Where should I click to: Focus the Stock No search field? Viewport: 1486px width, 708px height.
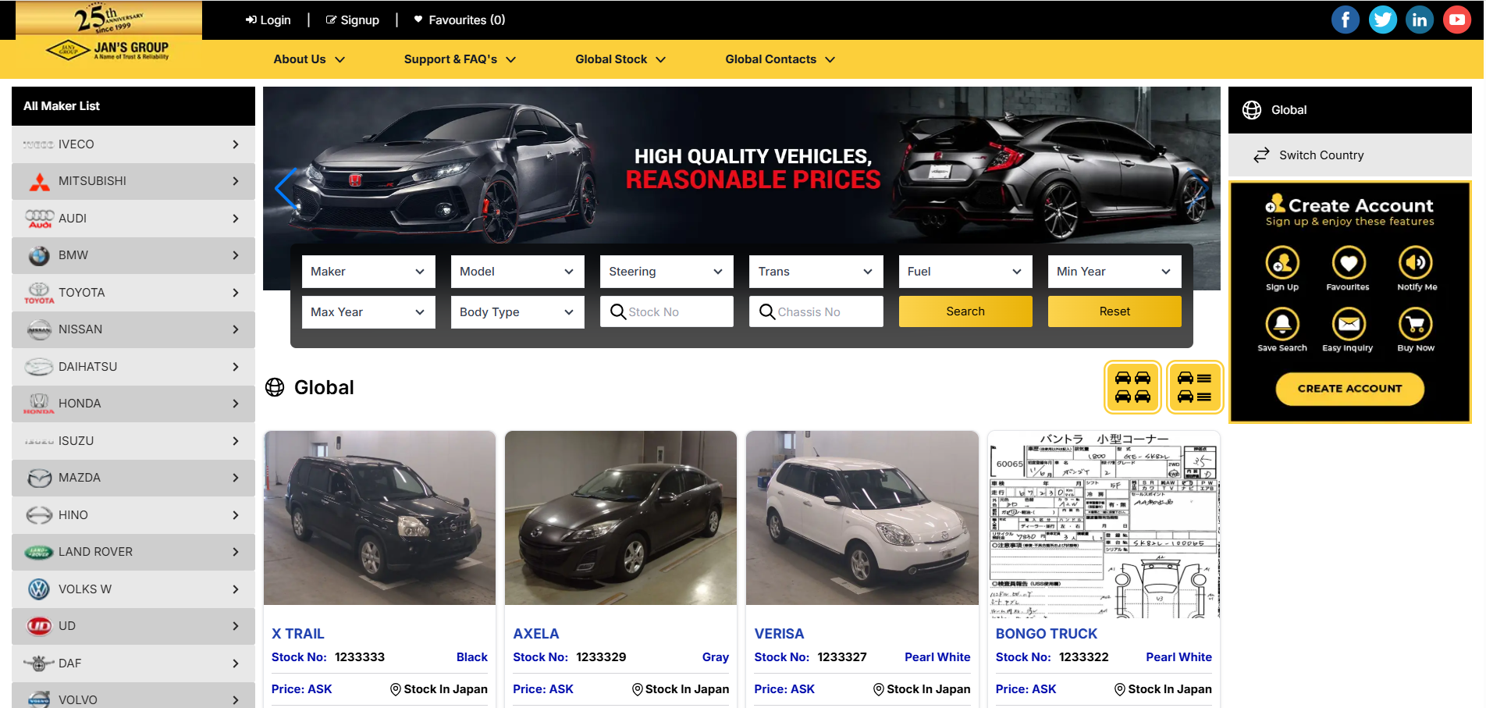pyautogui.click(x=667, y=312)
